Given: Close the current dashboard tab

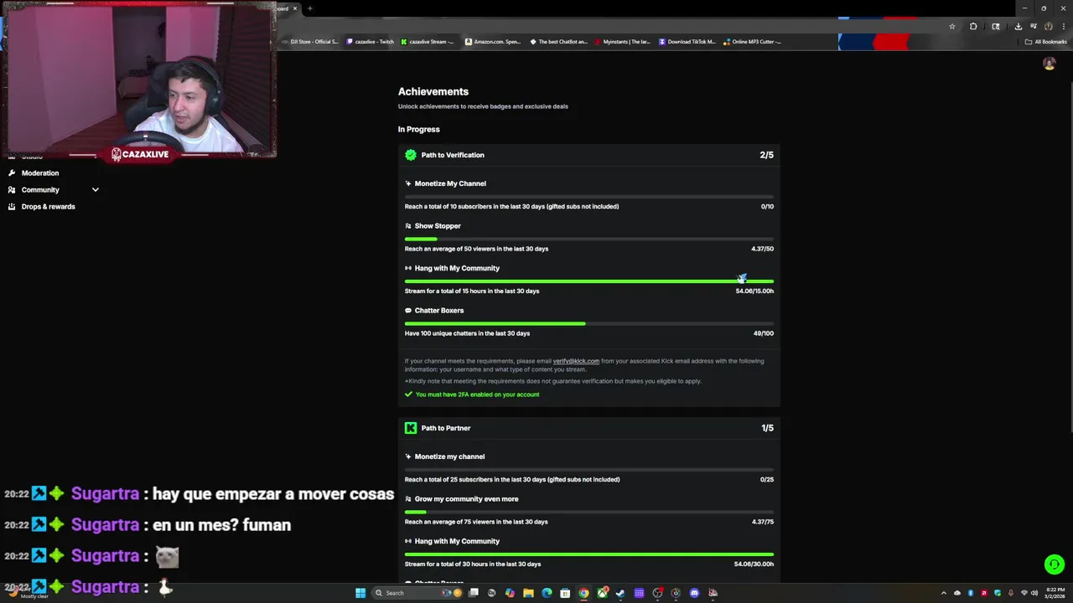Looking at the screenshot, I should coord(295,8).
